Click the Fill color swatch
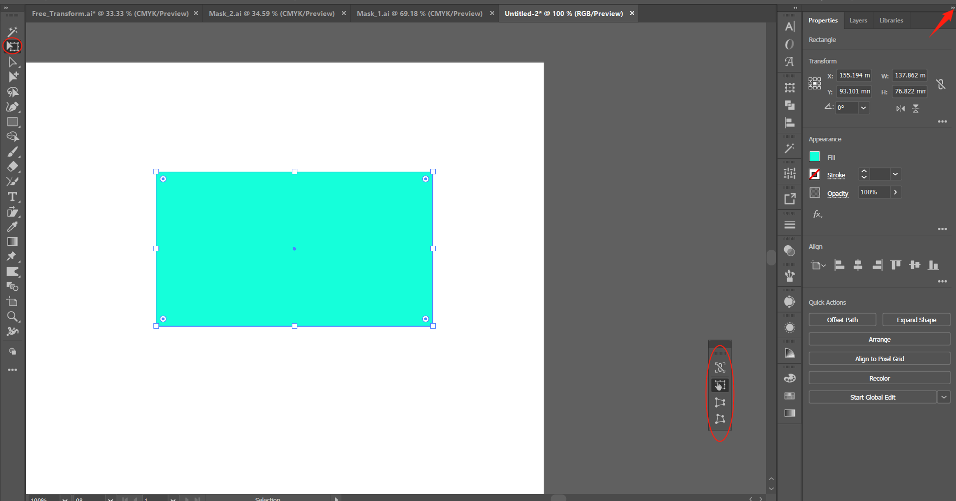 [x=814, y=156]
